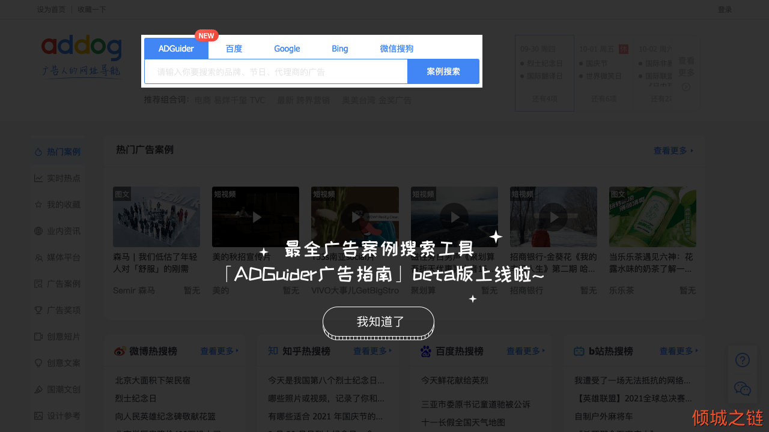Image resolution: width=769 pixels, height=432 pixels.
Task: Expand b站热搜榜 with 查看更多
Action: [679, 351]
